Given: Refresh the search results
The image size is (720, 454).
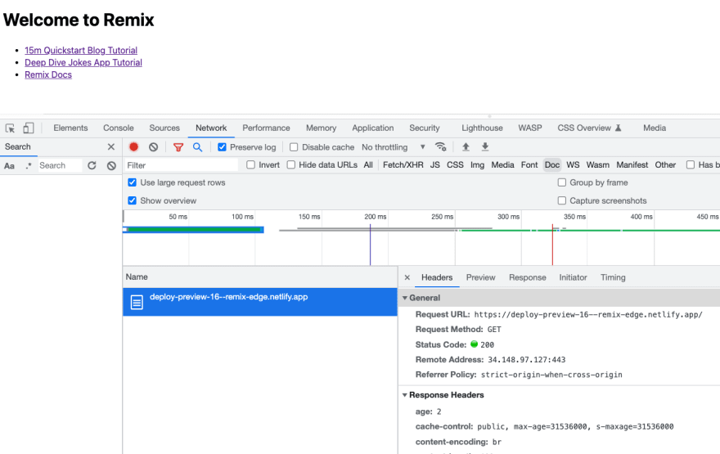Looking at the screenshot, I should coord(92,166).
